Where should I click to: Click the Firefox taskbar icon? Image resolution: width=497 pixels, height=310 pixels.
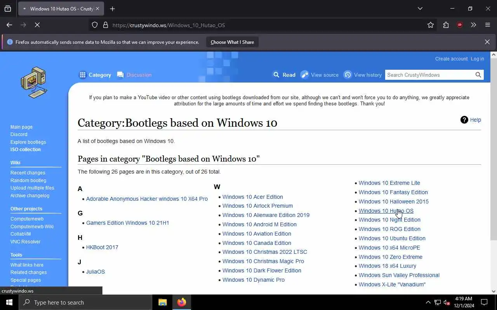click(x=181, y=302)
